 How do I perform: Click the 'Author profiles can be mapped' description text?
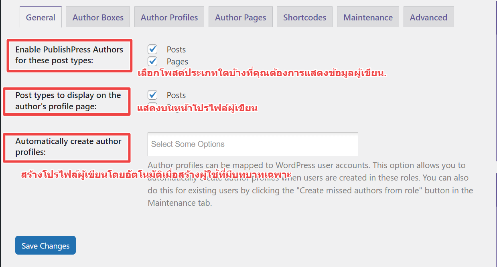click(310, 184)
